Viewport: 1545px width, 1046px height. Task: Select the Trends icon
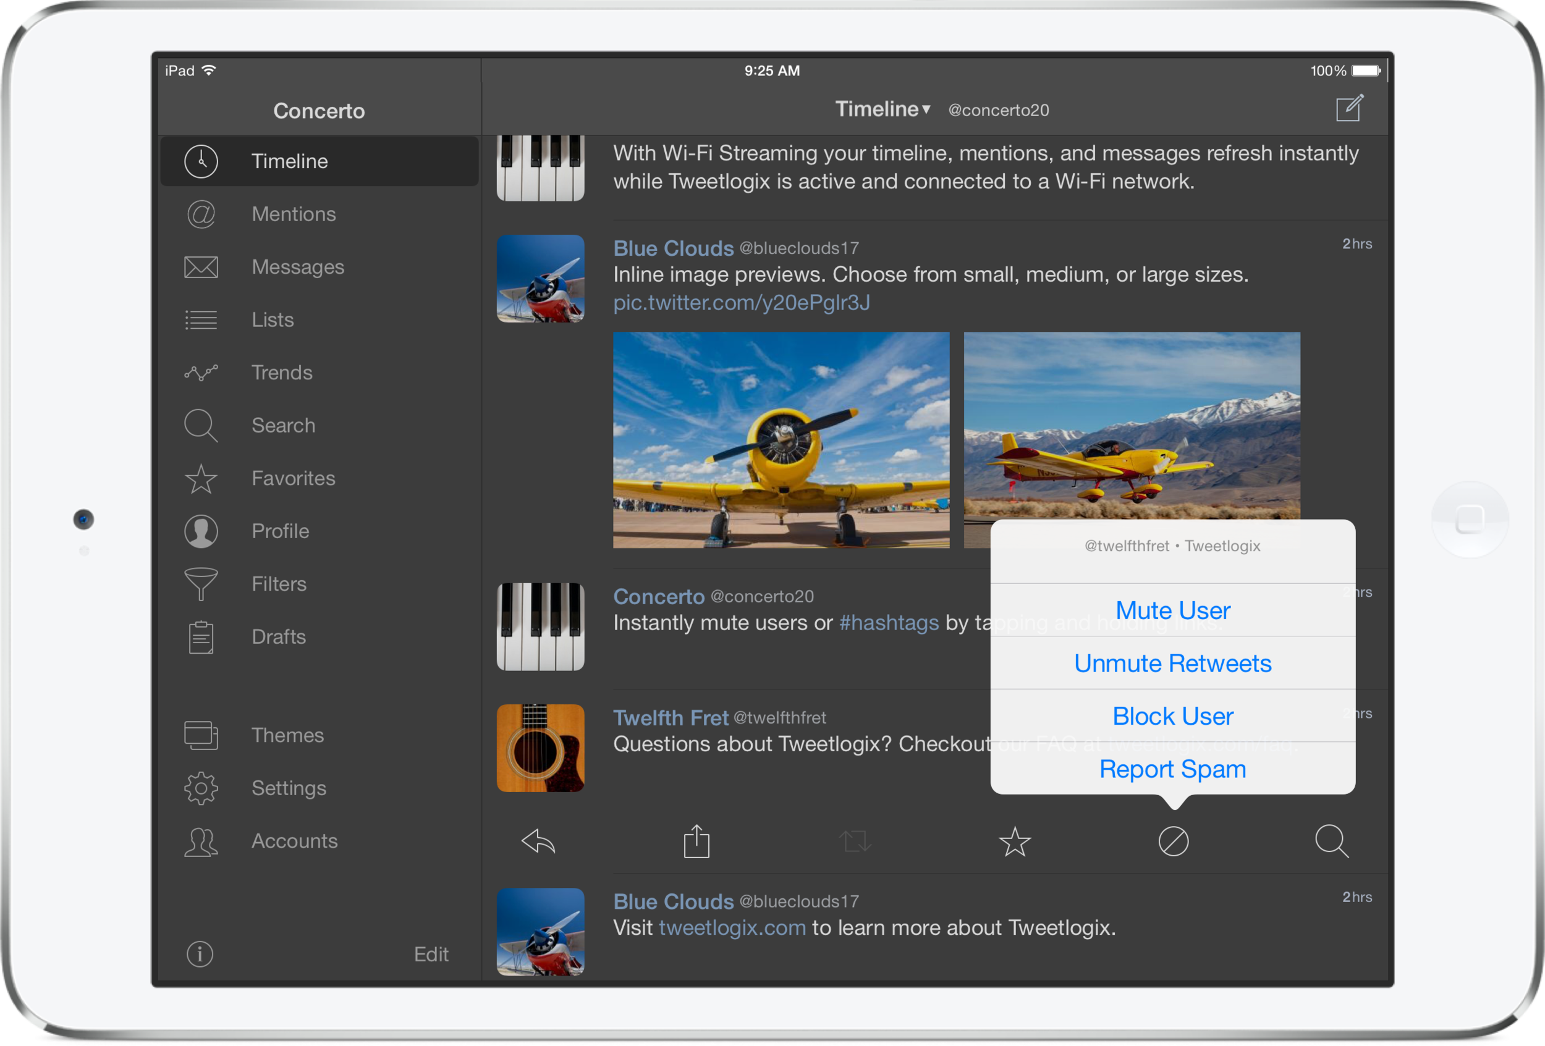[x=200, y=372]
